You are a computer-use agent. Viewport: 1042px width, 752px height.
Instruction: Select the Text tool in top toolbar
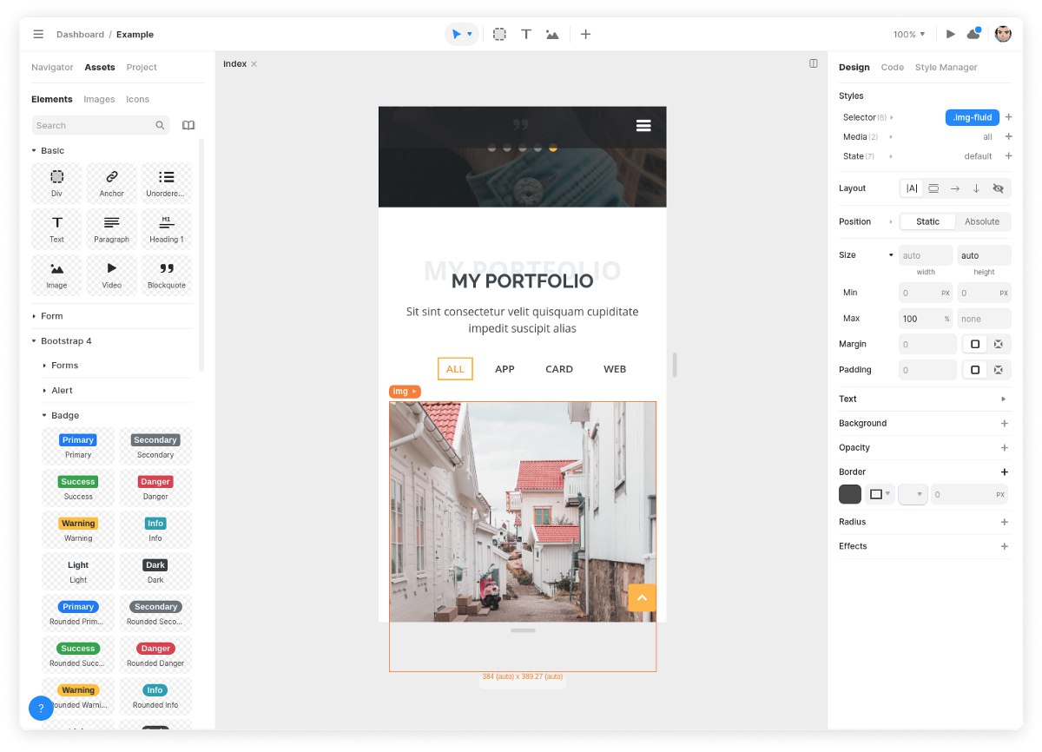526,35
